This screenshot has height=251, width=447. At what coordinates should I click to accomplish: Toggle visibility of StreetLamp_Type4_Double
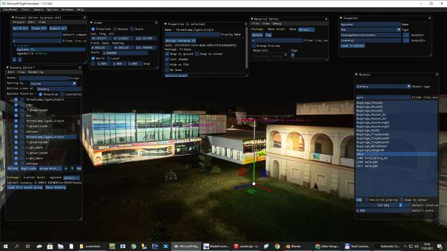[16, 99]
